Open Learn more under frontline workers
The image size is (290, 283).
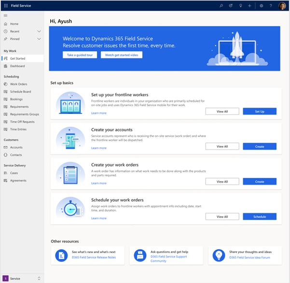[99, 113]
